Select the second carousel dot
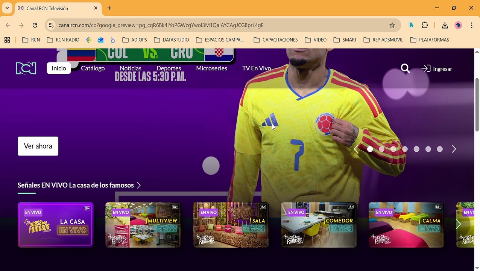Screen dimensions: 480x271 click(x=382, y=149)
